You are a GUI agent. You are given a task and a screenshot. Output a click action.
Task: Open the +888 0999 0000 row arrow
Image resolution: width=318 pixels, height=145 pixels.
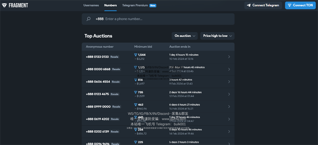229,106
